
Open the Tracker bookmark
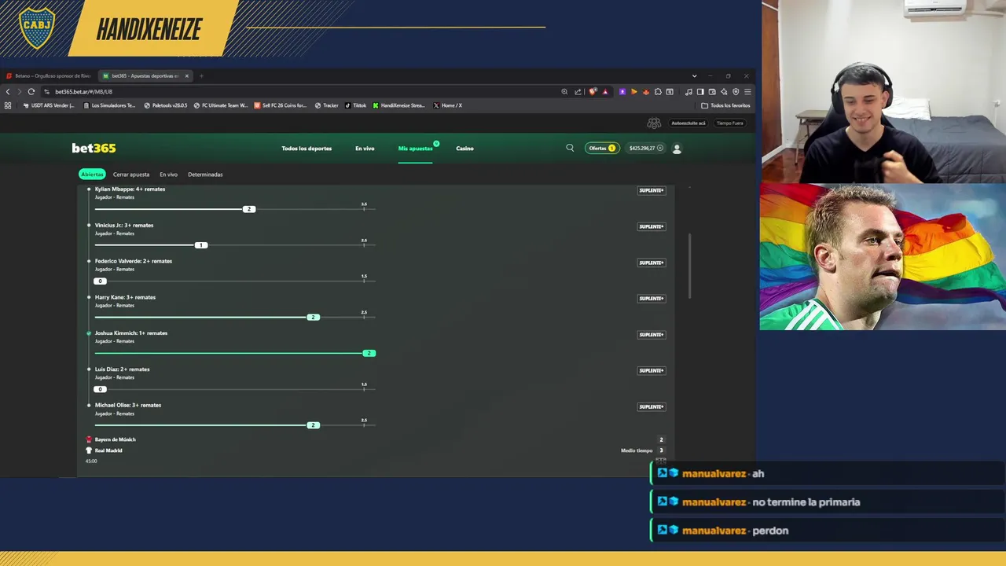pyautogui.click(x=326, y=105)
